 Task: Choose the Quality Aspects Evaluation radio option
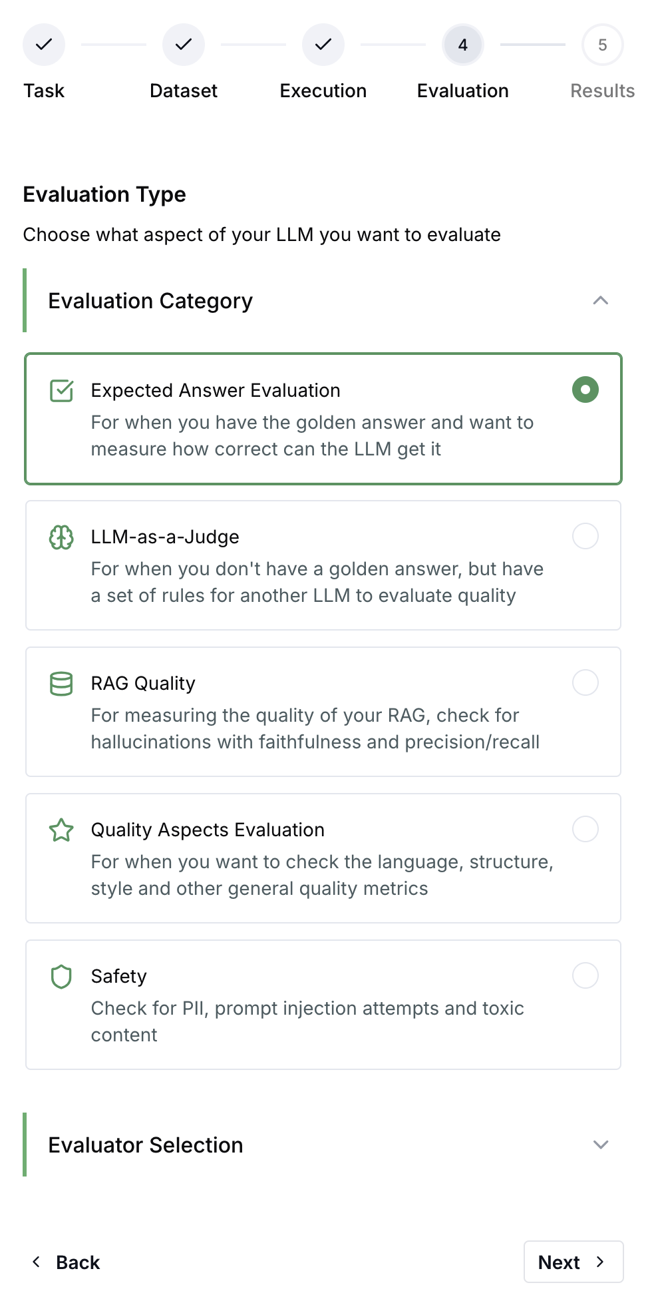pos(585,829)
